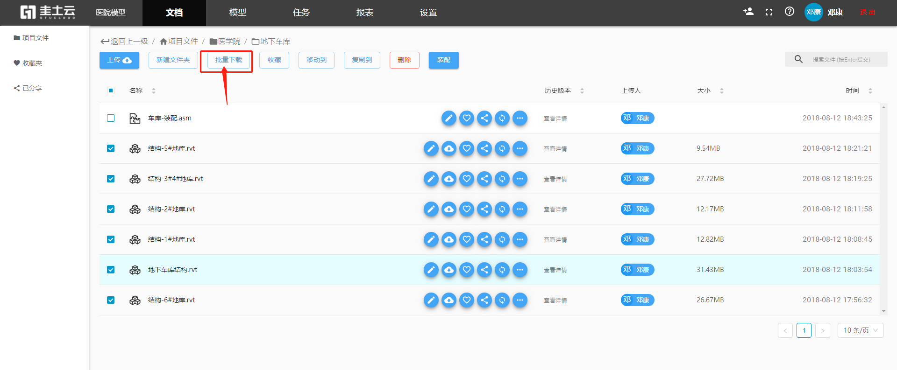897x370 pixels.
Task: Click the edit pencil icon for 车库-装配.asm
Action: click(449, 118)
